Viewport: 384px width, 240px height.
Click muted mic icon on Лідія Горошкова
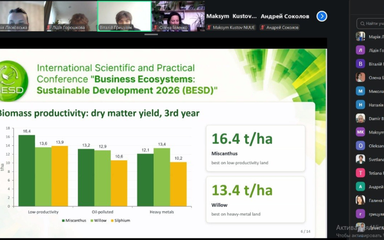(48, 27)
